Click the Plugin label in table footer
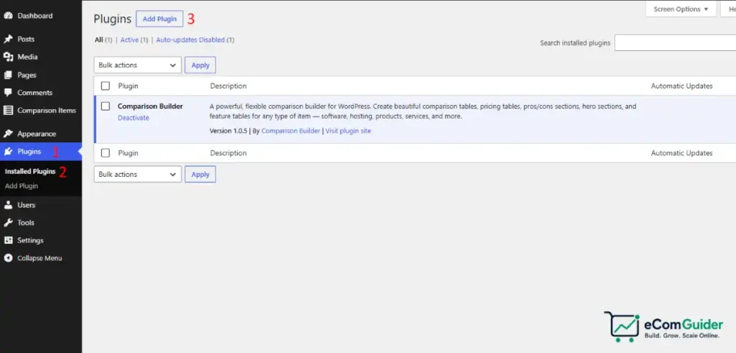The image size is (736, 353). point(128,153)
